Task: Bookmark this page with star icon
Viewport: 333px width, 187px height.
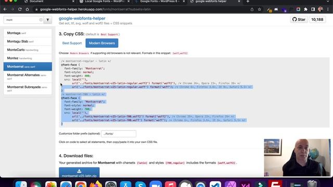Action: (259, 9)
